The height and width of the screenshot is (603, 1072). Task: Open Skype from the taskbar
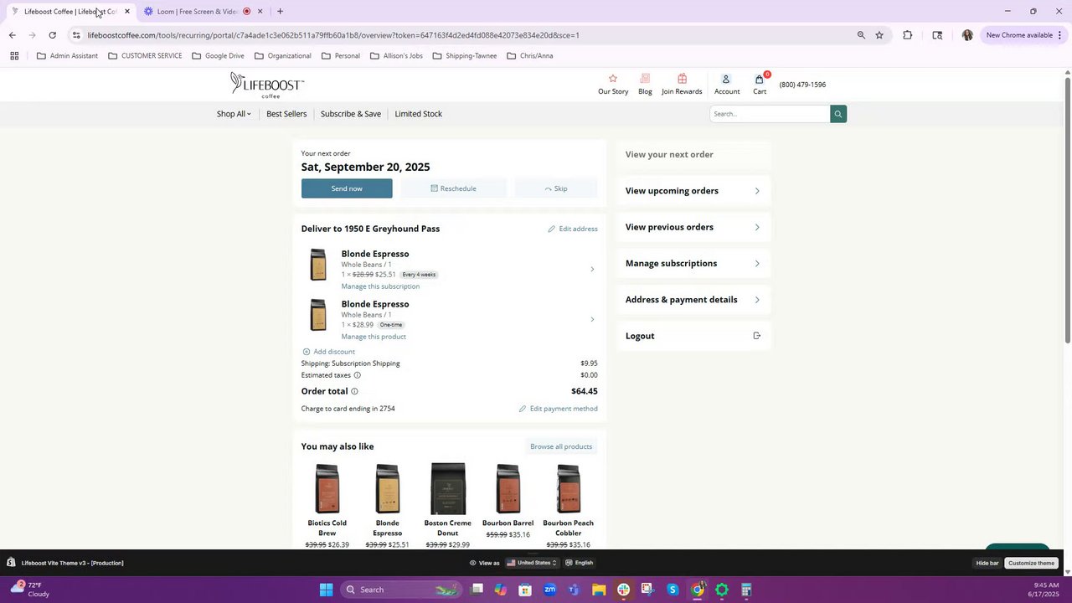[673, 590]
